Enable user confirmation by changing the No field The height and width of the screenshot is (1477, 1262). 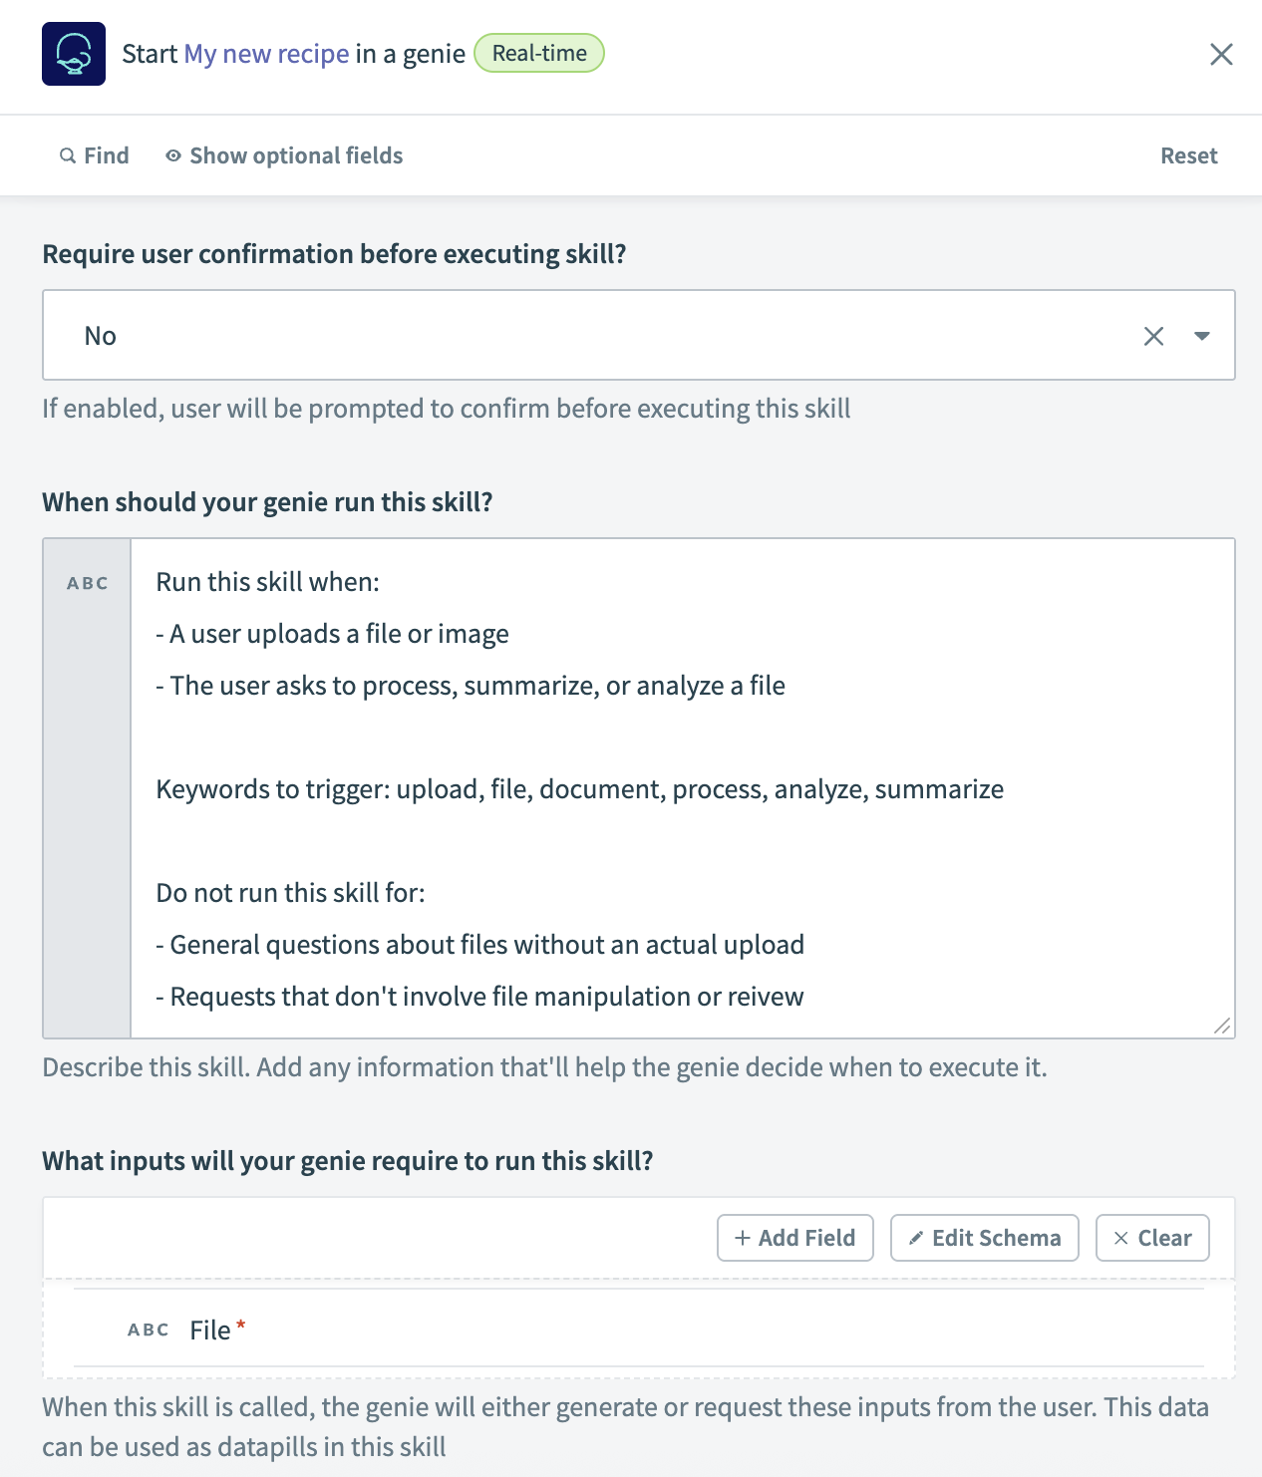point(598,336)
